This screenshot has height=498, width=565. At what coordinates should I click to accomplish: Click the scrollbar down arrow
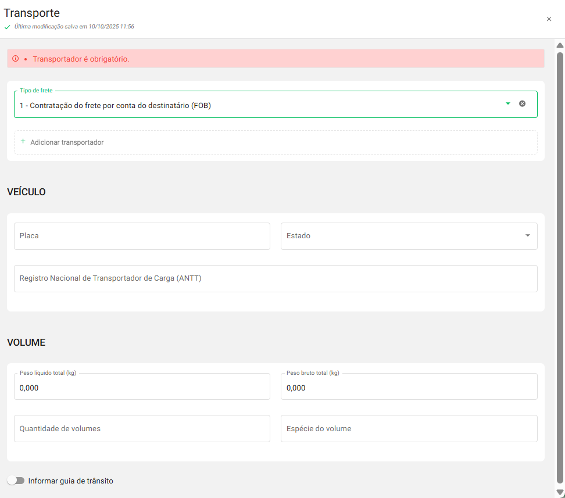560,492
